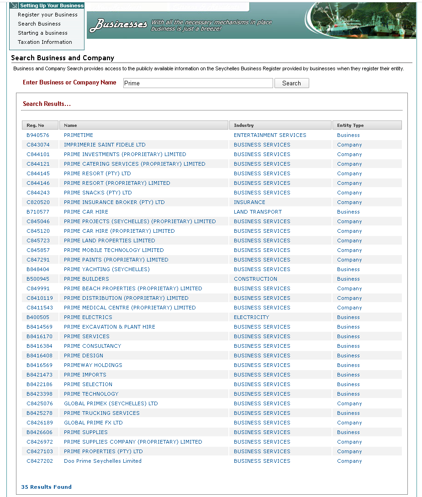This screenshot has width=422, height=497.
Task: Click the business name input field containing Prime
Action: [x=198, y=83]
